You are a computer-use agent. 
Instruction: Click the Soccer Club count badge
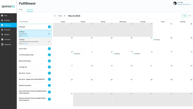(49, 49)
